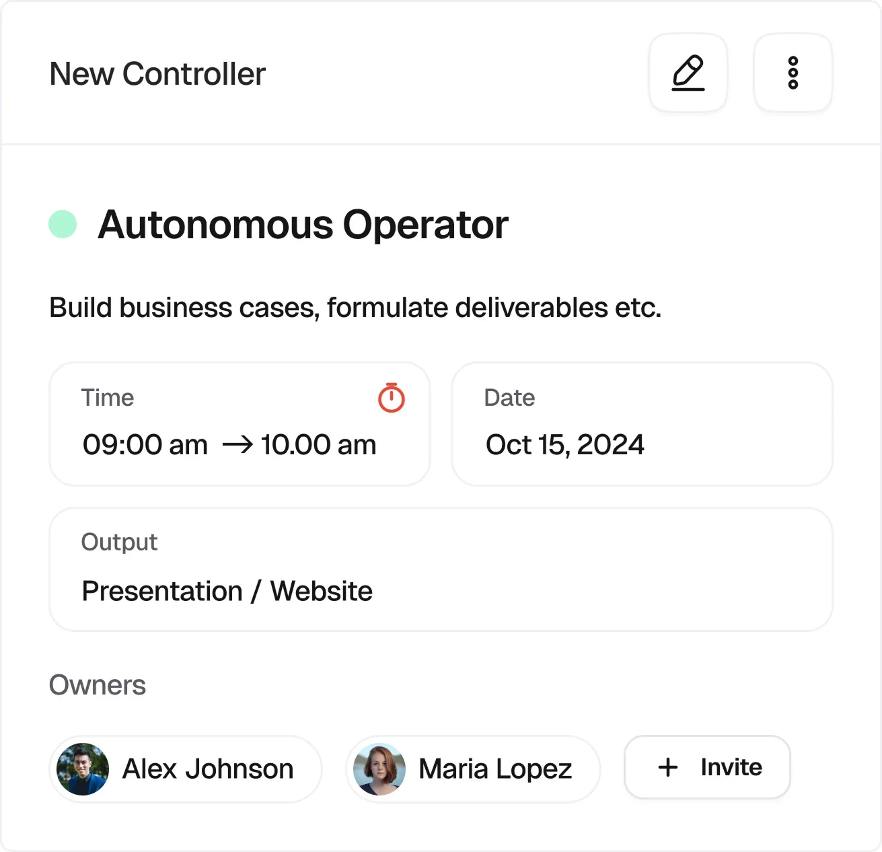Screen dimensions: 882x852
Task: Click the green status dot
Action: point(63,223)
